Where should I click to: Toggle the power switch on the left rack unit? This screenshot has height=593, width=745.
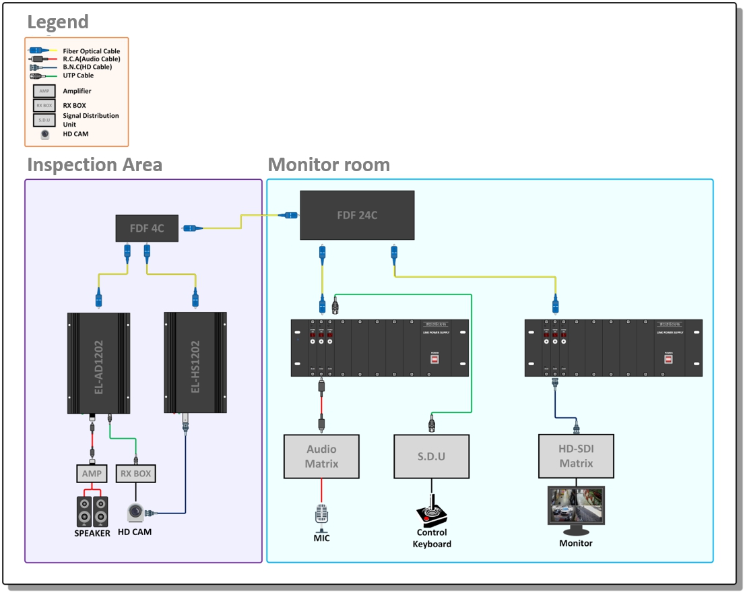point(434,359)
